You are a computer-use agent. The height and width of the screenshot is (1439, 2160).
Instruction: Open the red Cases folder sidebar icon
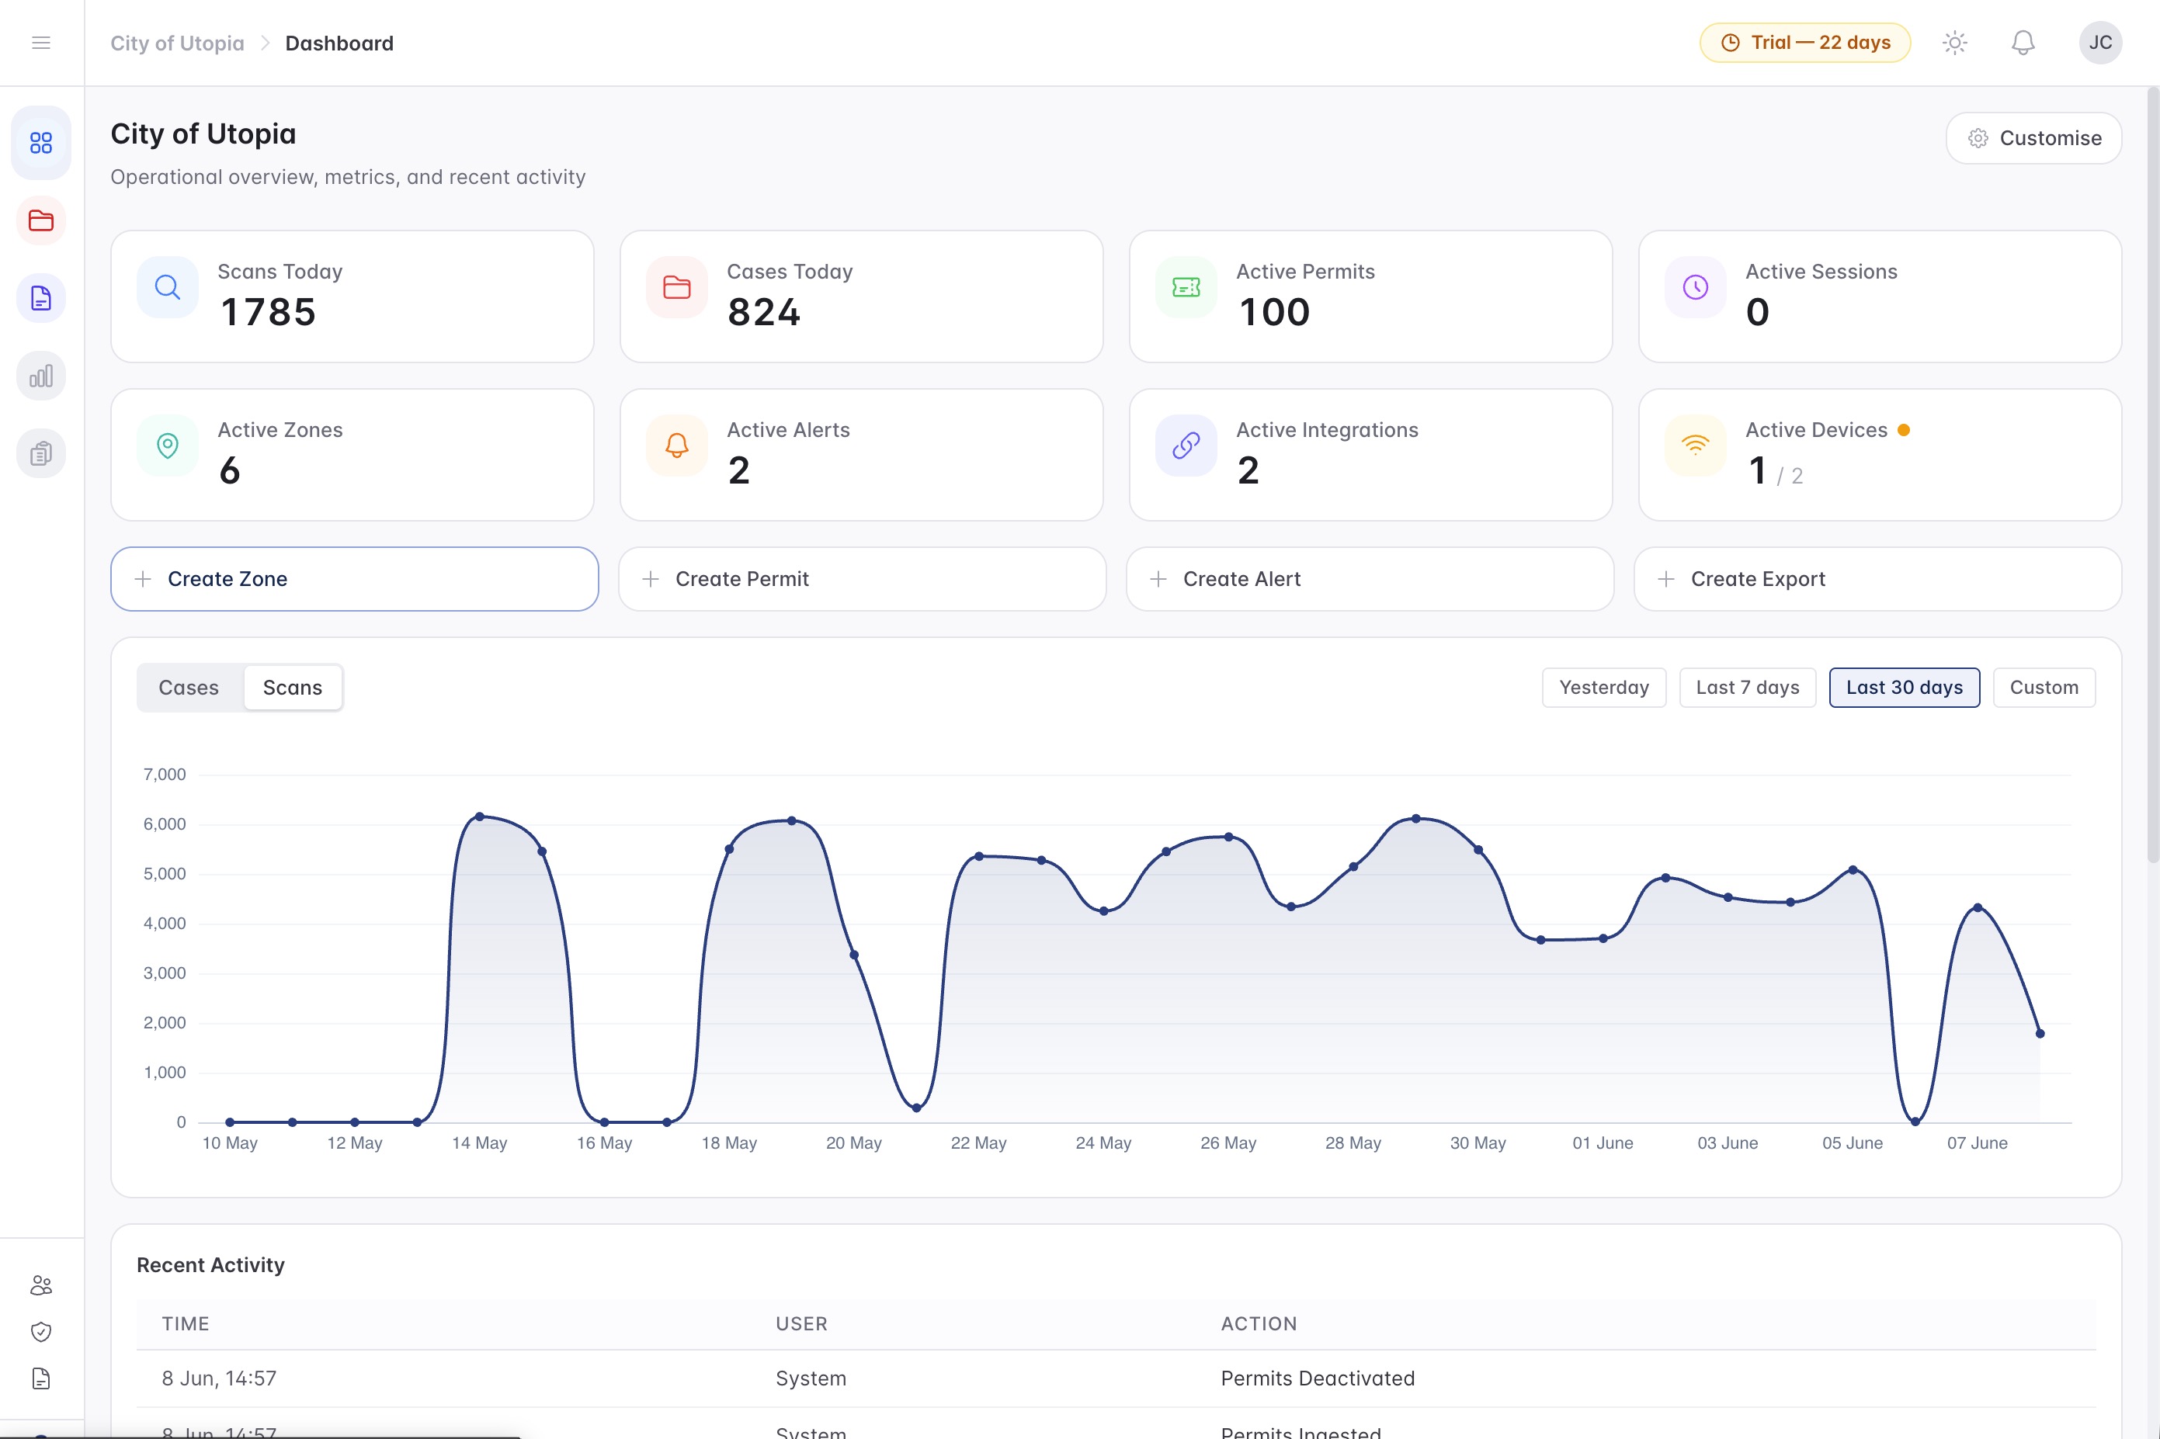(x=40, y=220)
